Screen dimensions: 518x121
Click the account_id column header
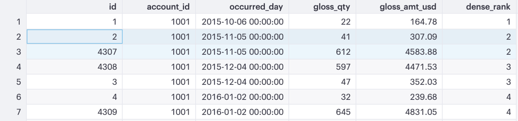(x=159, y=7)
